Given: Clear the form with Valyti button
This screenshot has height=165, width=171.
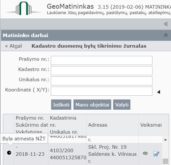Looking at the screenshot, I should coord(122,105).
